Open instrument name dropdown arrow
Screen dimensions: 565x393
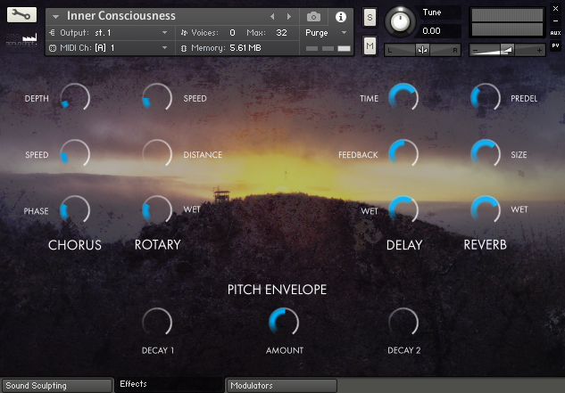point(55,17)
